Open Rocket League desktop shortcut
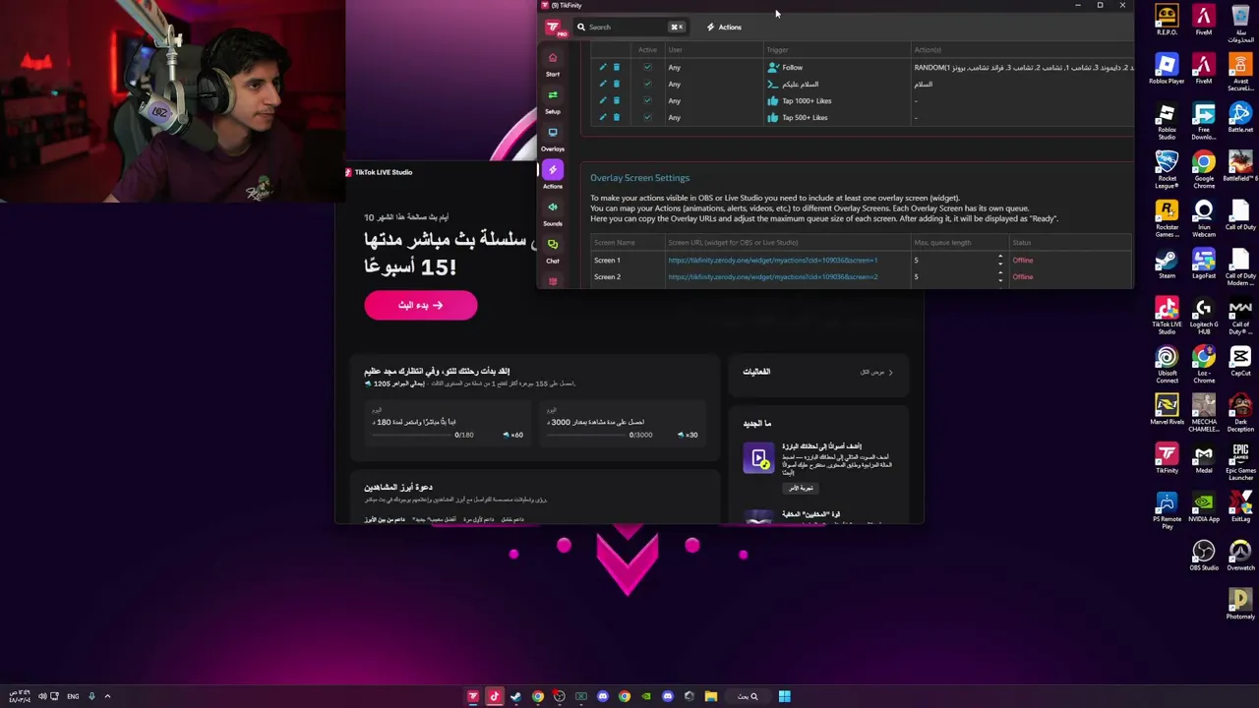Viewport: 1259px width, 708px height. click(1167, 169)
